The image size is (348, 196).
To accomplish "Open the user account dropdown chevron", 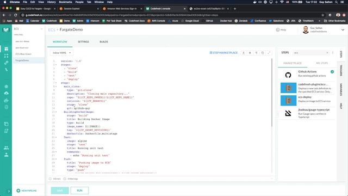I will 343,30.
